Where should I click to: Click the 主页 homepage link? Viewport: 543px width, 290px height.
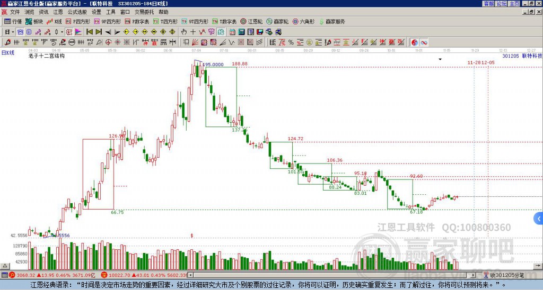(514, 4)
